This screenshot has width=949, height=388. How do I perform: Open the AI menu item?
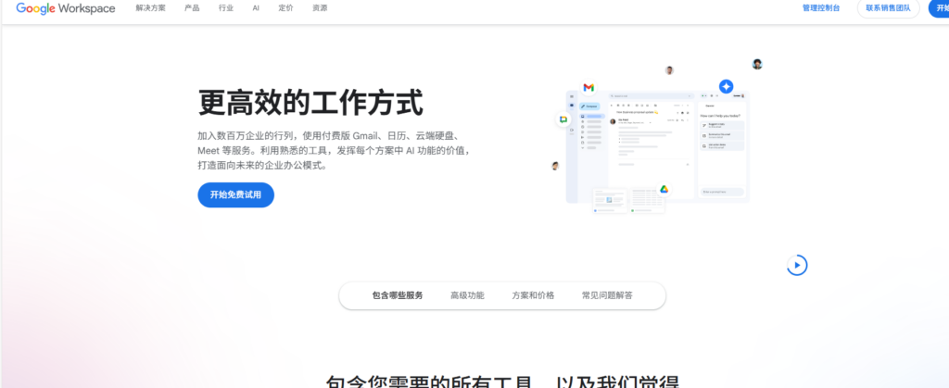pos(256,8)
